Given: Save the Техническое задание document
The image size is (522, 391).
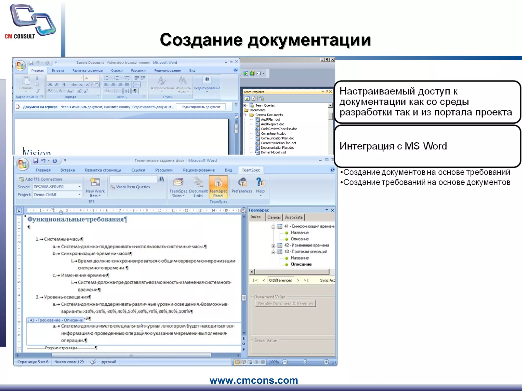Looking at the screenshot, I should (36, 161).
